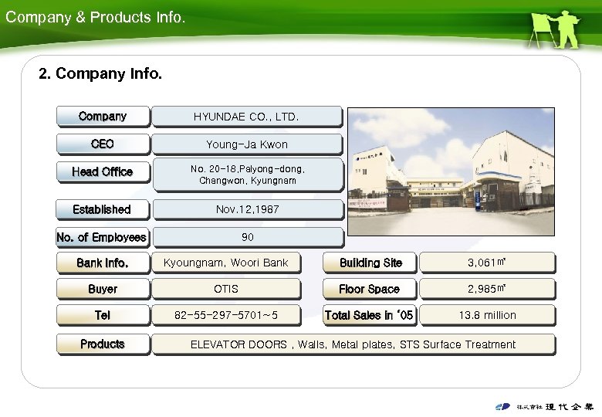The height and width of the screenshot is (417, 602).
Task: Select the 'No. of Employees' label box
Action: click(x=103, y=237)
